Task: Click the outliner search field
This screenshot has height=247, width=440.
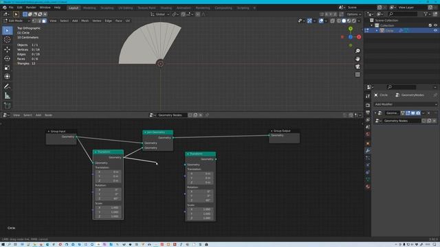Action: coord(403,14)
